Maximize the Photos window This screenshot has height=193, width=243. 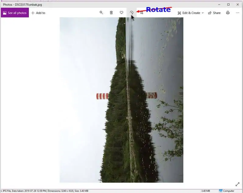coord(228,5)
